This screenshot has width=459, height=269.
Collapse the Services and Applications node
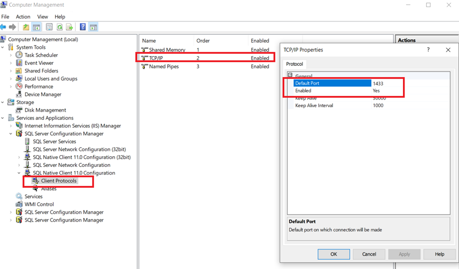3,118
